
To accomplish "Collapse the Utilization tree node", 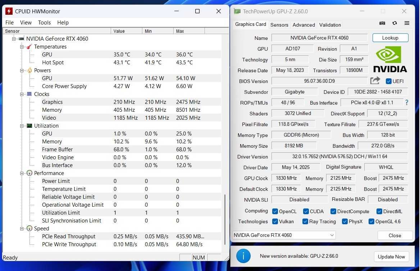I will (x=22, y=126).
